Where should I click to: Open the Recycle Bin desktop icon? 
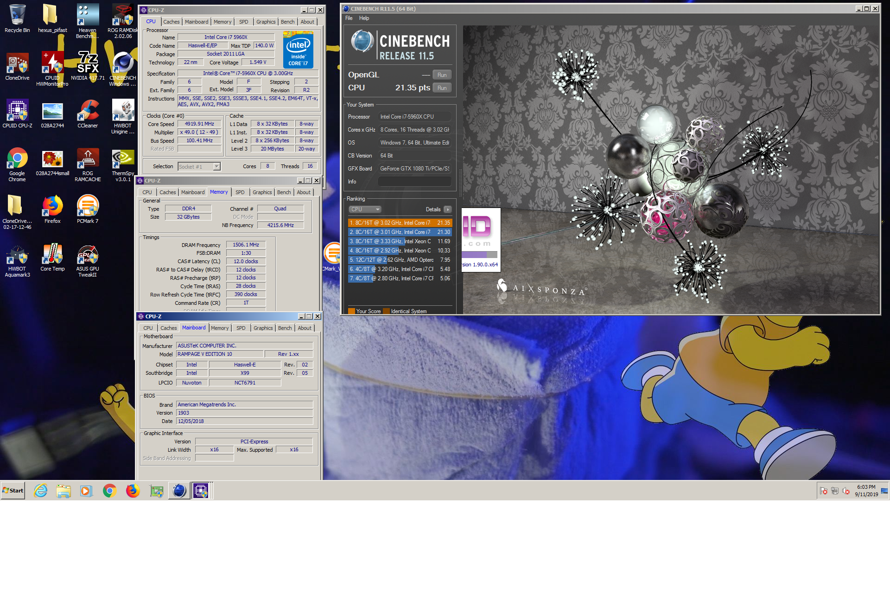17,19
